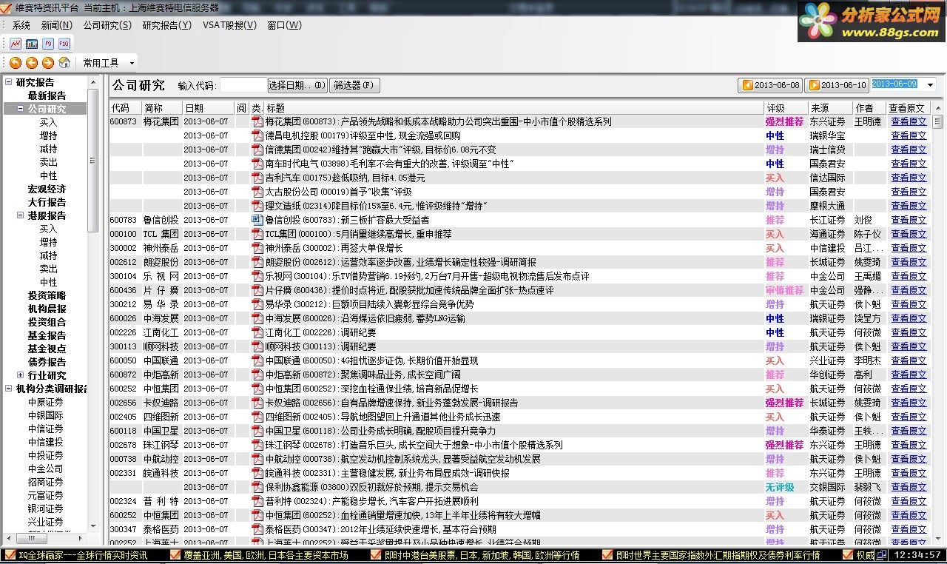Open the date 2013-06-09 dropdown

coord(931,85)
